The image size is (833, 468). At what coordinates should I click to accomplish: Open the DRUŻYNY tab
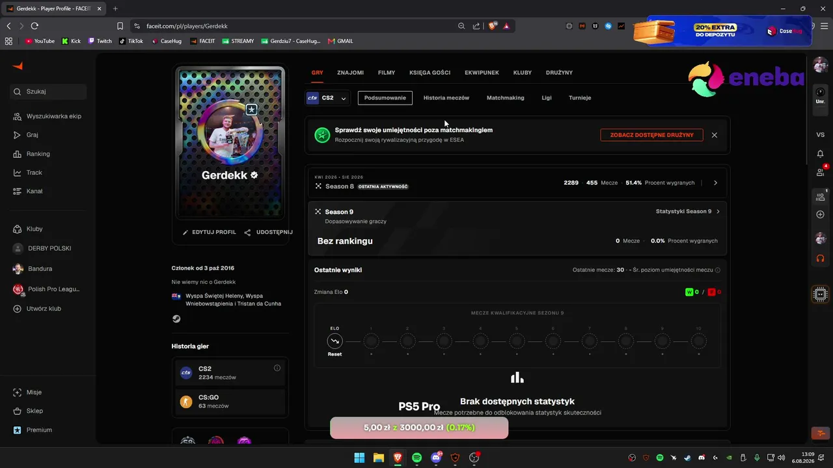tap(560, 73)
